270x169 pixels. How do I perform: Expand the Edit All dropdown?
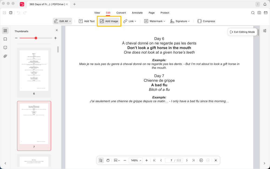pos(62,21)
